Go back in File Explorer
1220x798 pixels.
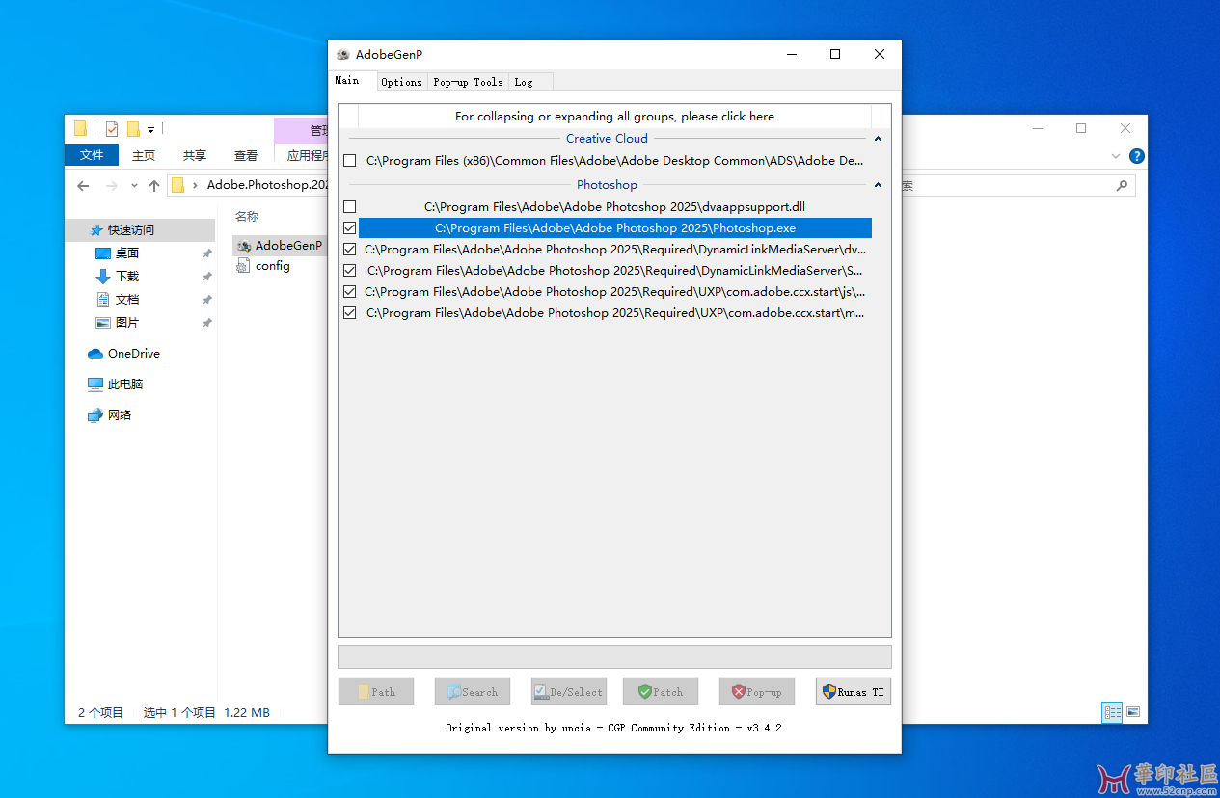pos(83,186)
